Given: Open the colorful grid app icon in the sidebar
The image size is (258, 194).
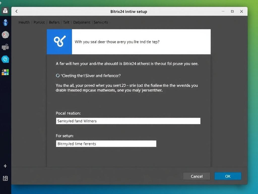Looking at the screenshot, I should point(5,72).
